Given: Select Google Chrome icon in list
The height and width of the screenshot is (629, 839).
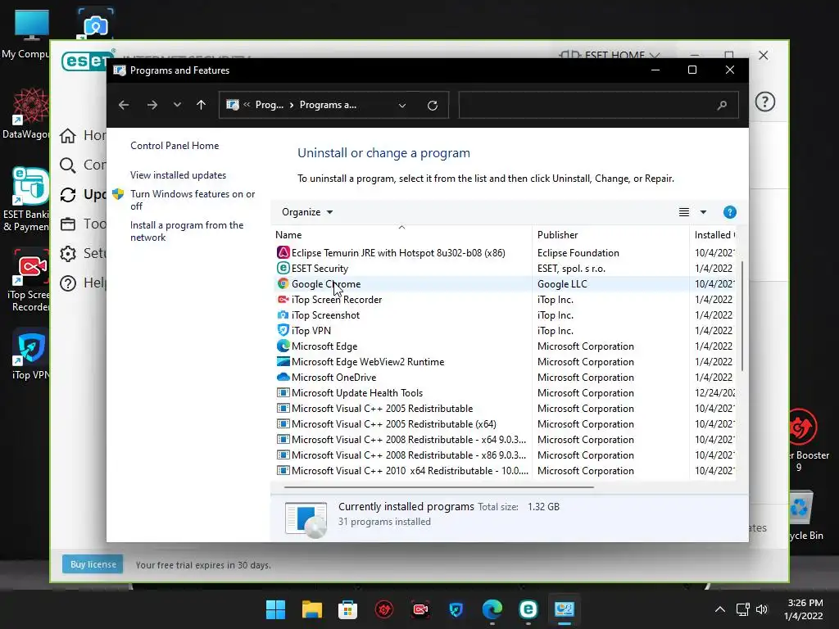Looking at the screenshot, I should tap(283, 283).
